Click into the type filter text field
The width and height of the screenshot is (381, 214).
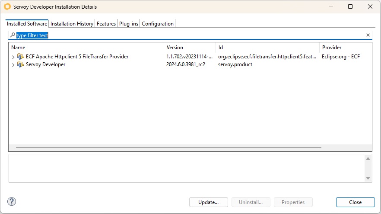190,35
